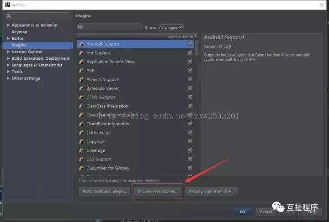Click the Coverage plugin icon
Viewport: 329px width, 222px height.
point(81,150)
